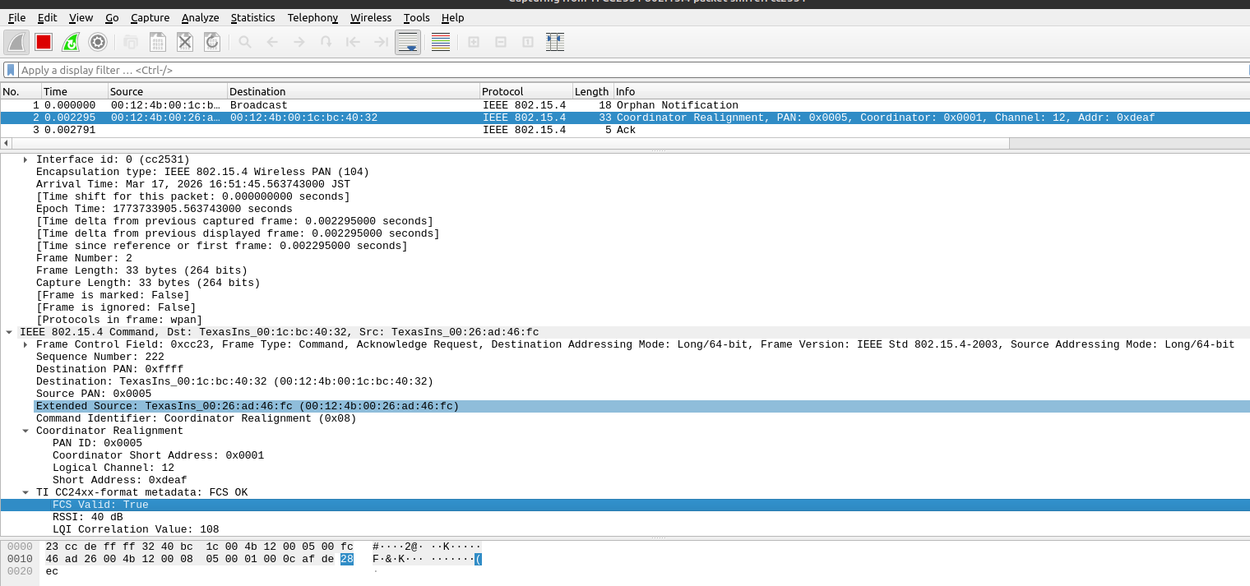Open the Capture menu

[150, 17]
